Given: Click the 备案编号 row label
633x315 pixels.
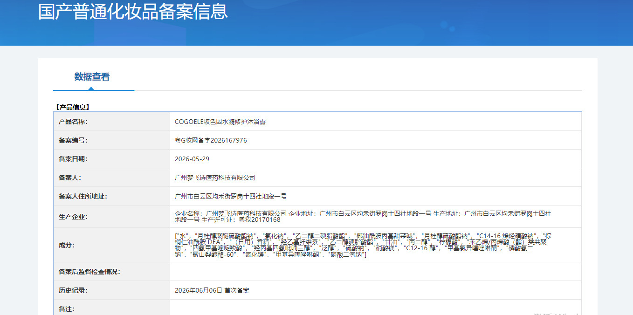Looking at the screenshot, I should (x=73, y=140).
